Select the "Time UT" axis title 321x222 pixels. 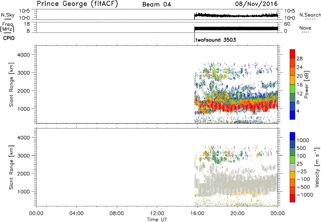point(157,220)
